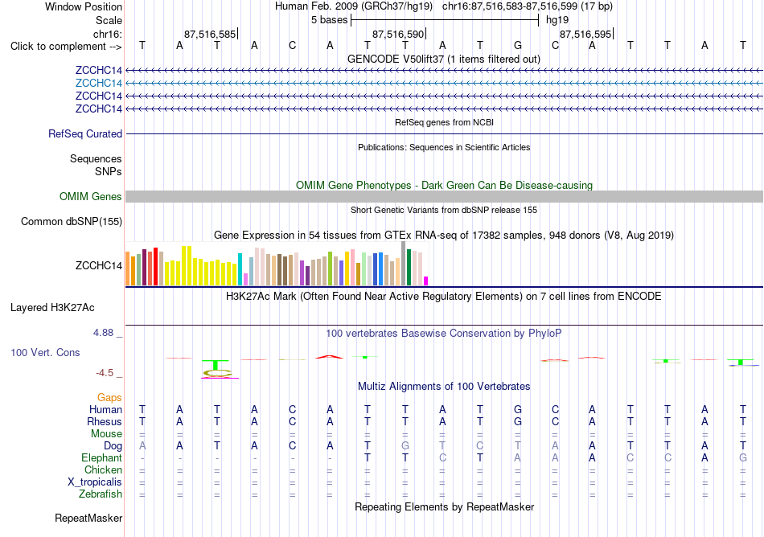The height and width of the screenshot is (537, 764).
Task: Select the cyan bar in the GTEx expression chart
Action: click(x=240, y=269)
